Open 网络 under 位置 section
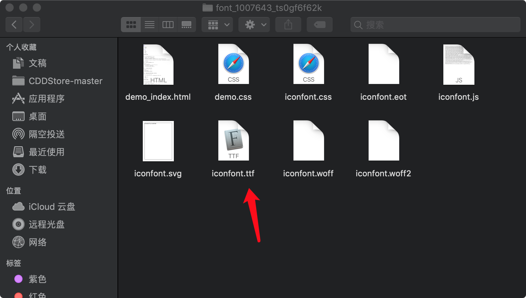 (38, 242)
